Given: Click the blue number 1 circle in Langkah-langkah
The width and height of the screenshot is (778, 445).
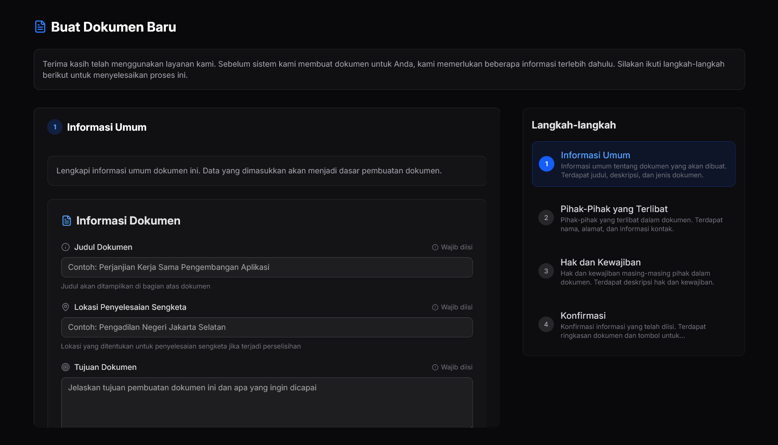Looking at the screenshot, I should point(546,164).
